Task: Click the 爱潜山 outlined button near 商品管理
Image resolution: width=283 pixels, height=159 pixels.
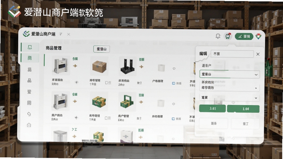Action: point(102,49)
